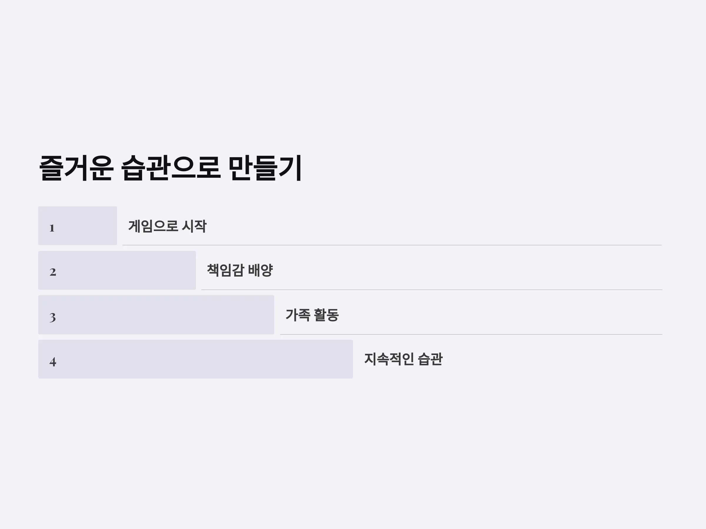Image resolution: width=706 pixels, height=529 pixels.
Task: Select 만들기 in the slide heading
Action: tap(265, 168)
